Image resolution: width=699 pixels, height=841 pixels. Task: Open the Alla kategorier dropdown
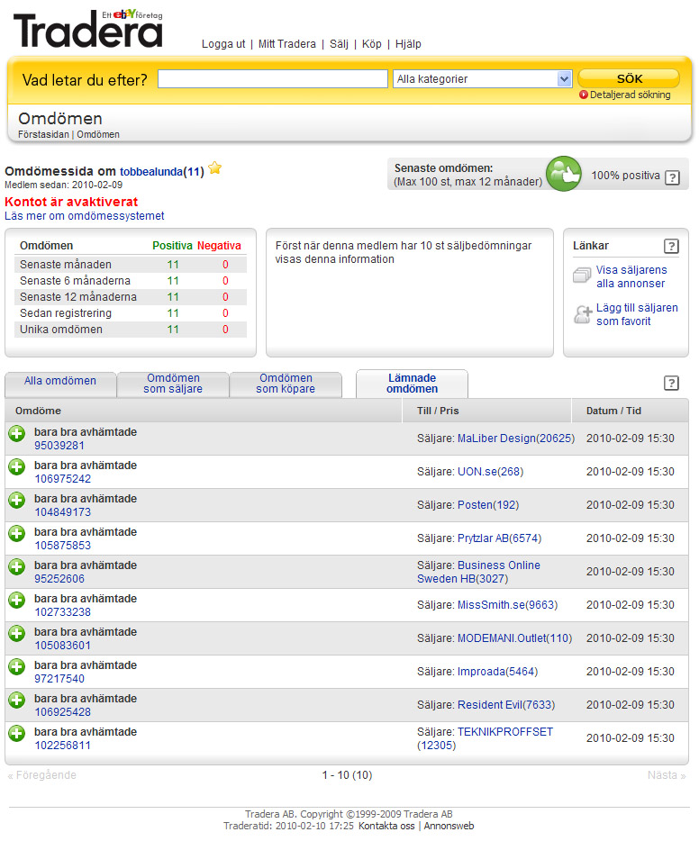tap(482, 79)
